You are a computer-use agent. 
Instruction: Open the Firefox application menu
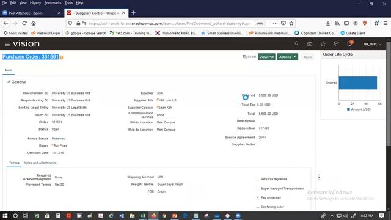coord(386,23)
